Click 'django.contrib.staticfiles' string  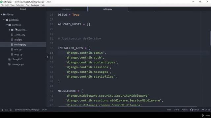click(x=90, y=77)
